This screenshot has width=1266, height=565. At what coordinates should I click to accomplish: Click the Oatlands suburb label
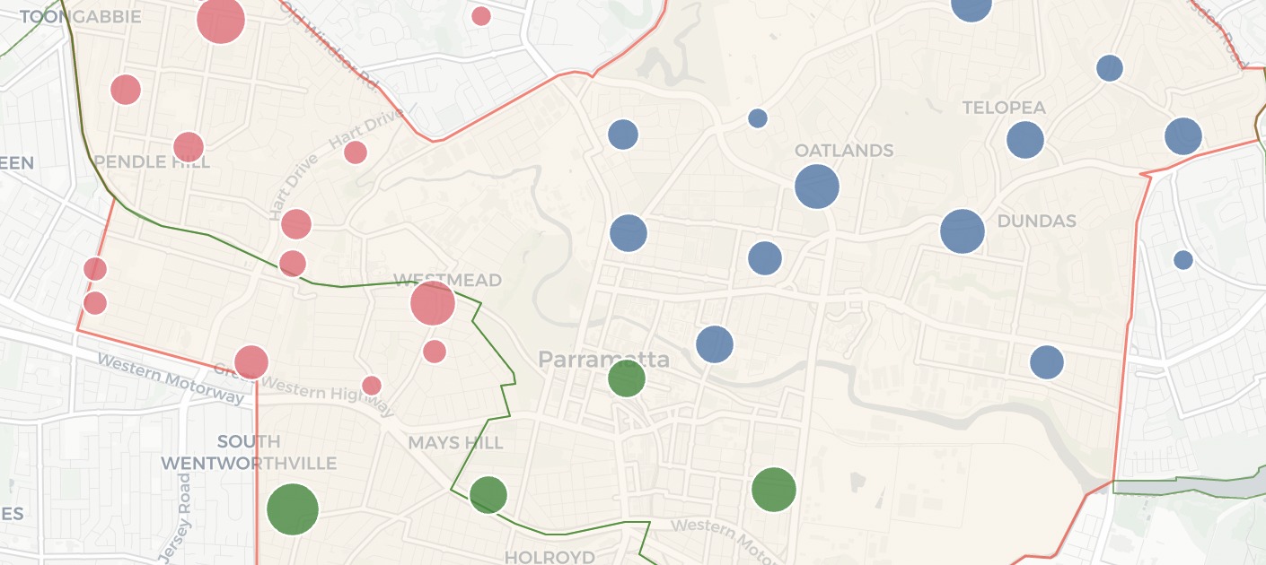[x=844, y=151]
